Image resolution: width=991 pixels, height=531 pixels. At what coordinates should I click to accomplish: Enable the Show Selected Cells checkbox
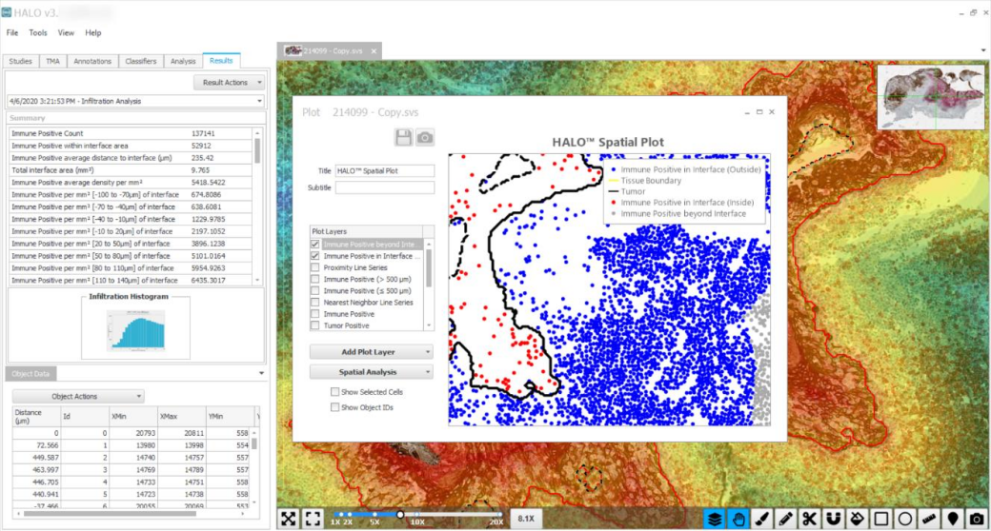334,392
